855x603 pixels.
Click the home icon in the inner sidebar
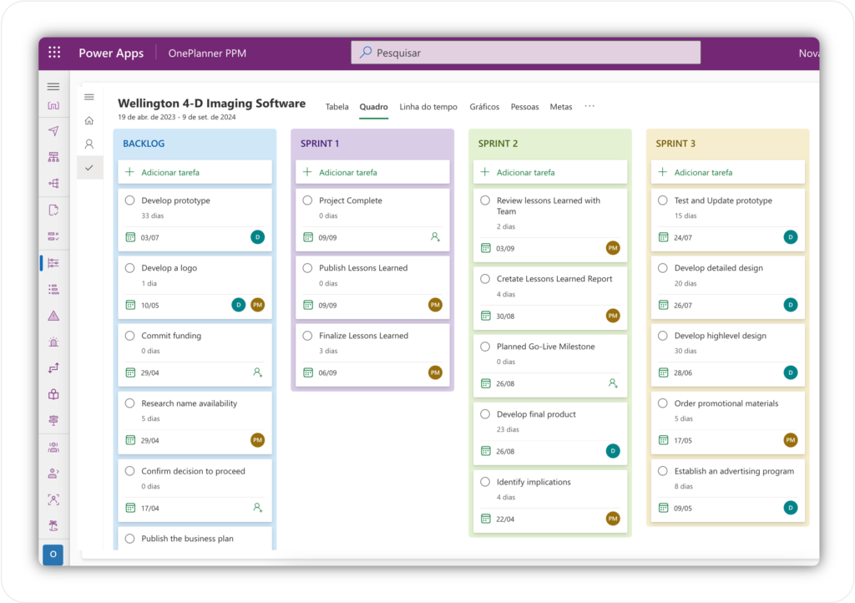point(89,119)
